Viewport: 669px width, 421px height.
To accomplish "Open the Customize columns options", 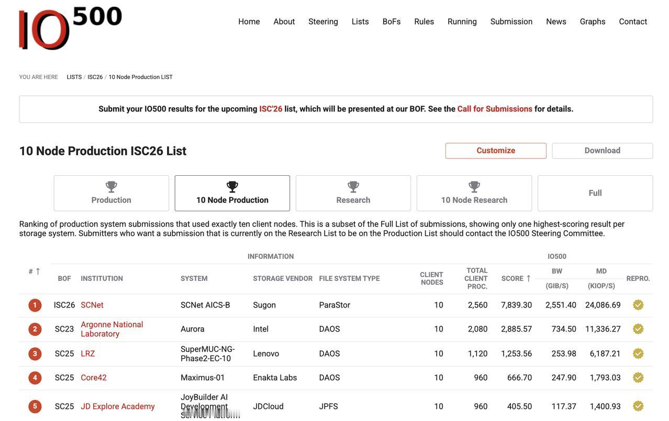I will [496, 151].
